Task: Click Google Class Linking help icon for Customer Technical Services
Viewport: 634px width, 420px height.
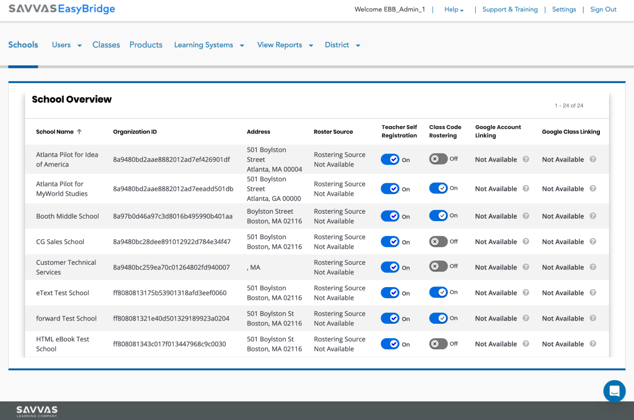Action: point(593,267)
